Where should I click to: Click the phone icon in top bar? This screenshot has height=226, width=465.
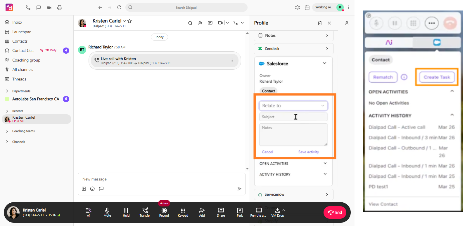pos(28,8)
